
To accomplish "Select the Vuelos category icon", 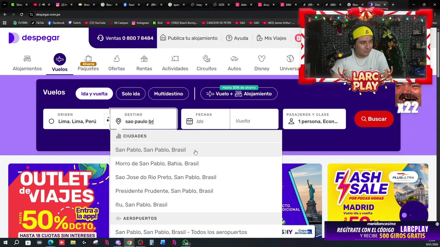I will [59, 59].
